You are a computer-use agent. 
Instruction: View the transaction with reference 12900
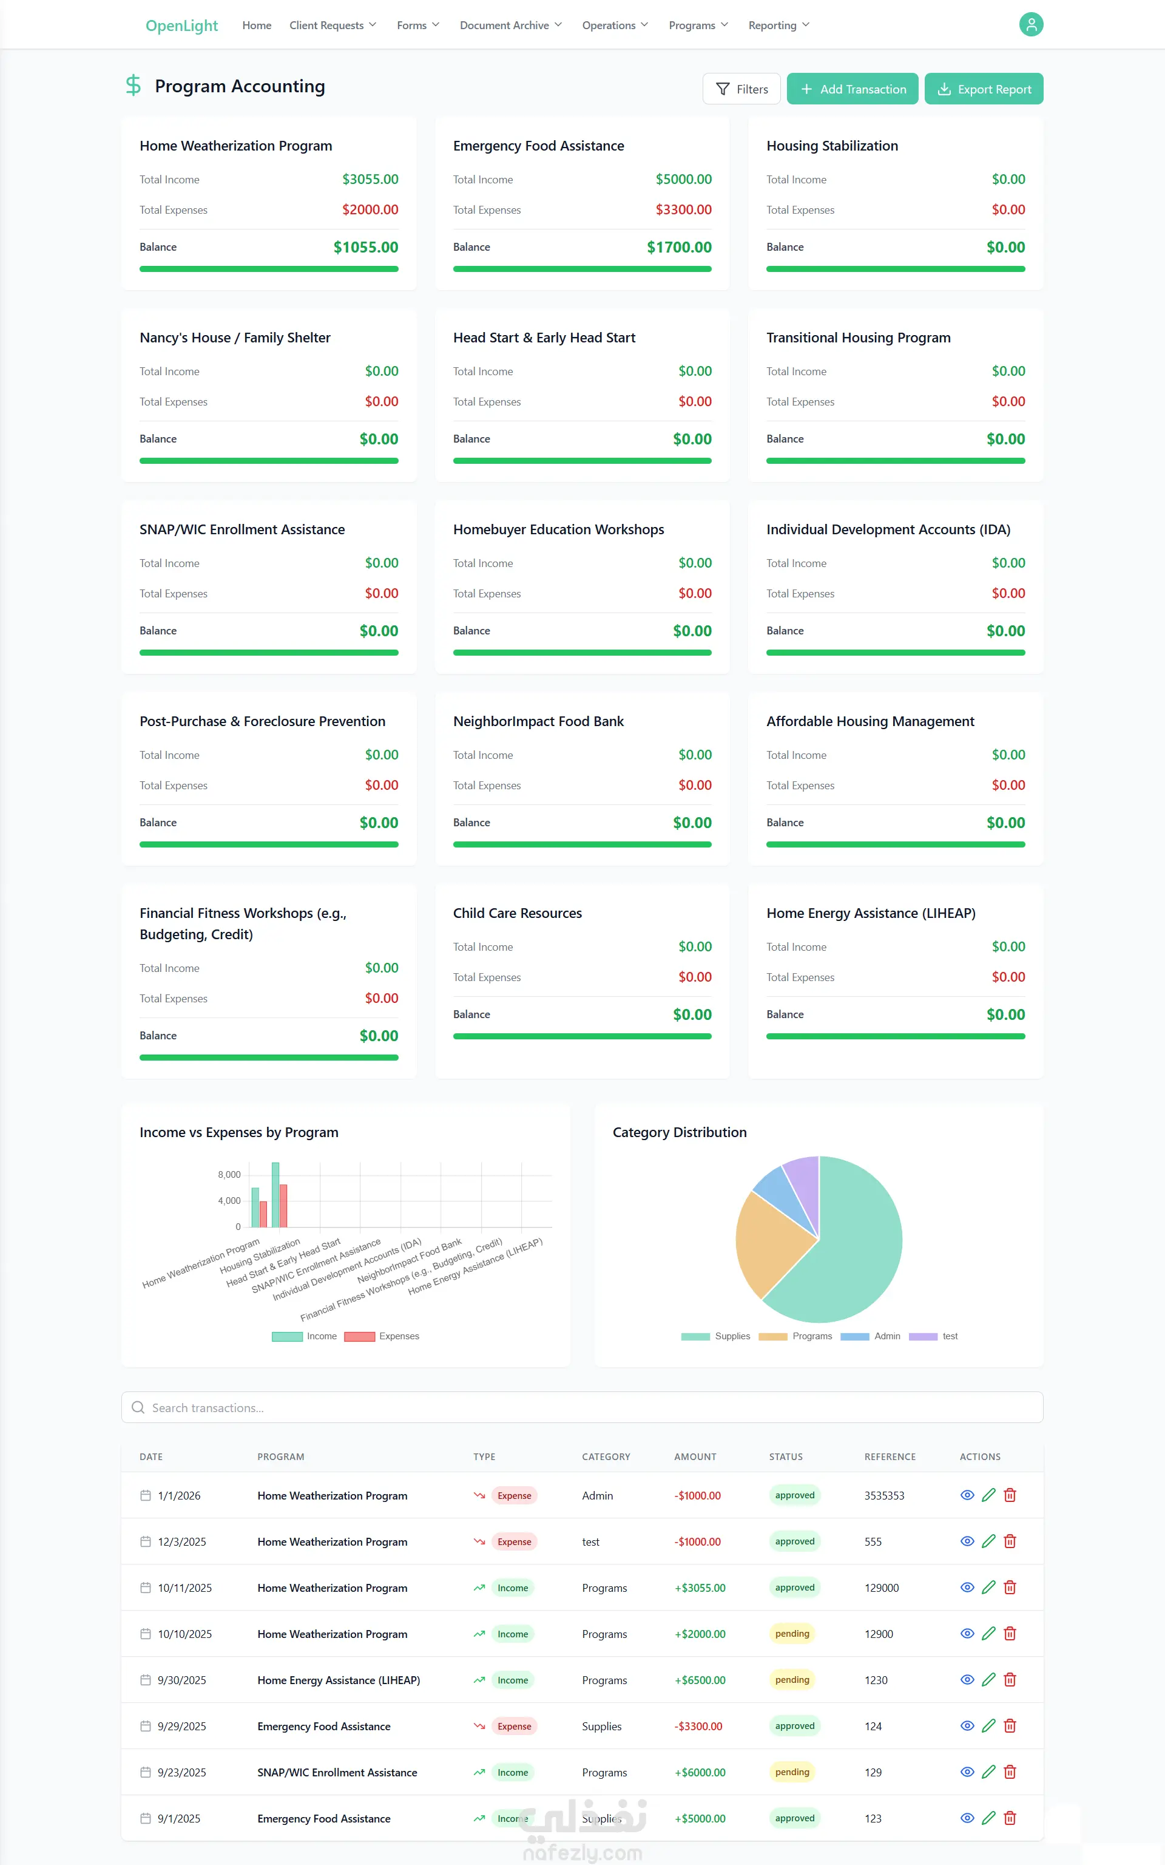(967, 1634)
